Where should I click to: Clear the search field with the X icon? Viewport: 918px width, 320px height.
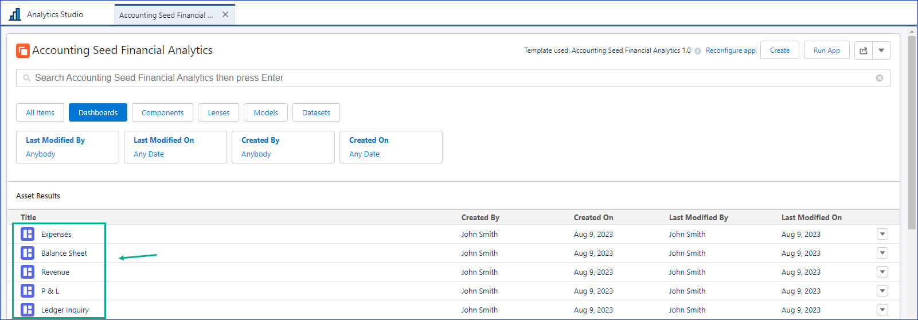(880, 78)
